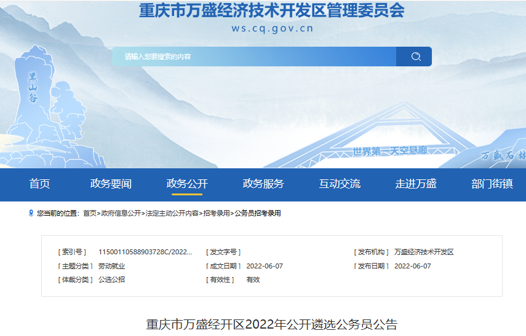The width and height of the screenshot is (526, 336).
Task: Click the 发布日期 value 2022-06-07
Action: tap(413, 267)
